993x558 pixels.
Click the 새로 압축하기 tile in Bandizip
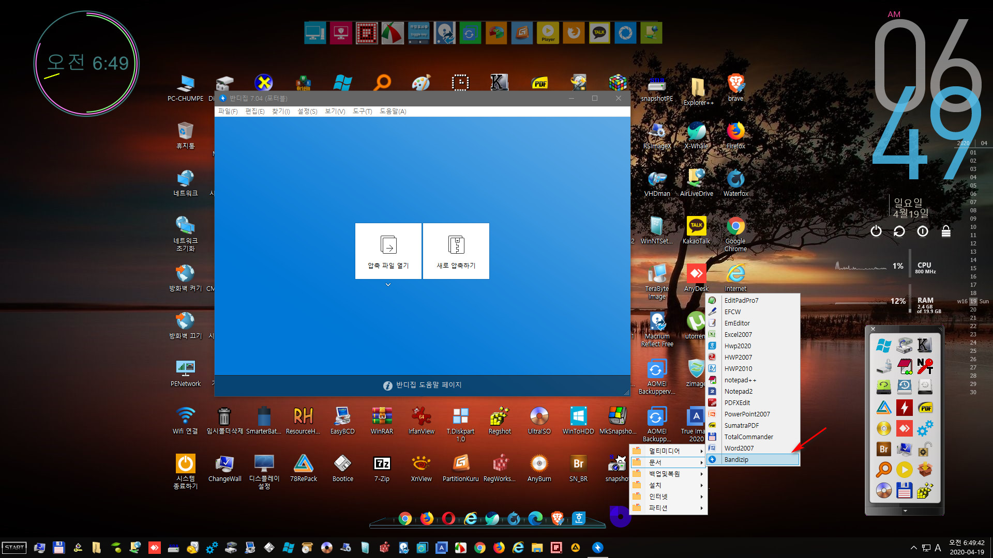coord(456,251)
